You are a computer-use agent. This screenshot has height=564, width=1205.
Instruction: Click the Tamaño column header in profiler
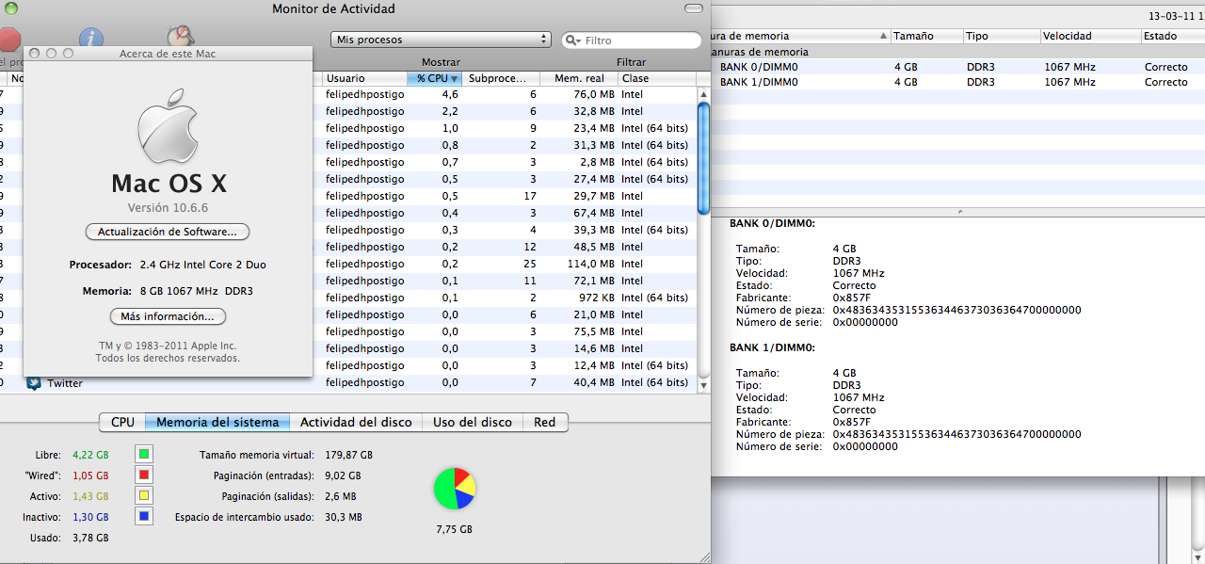point(926,36)
